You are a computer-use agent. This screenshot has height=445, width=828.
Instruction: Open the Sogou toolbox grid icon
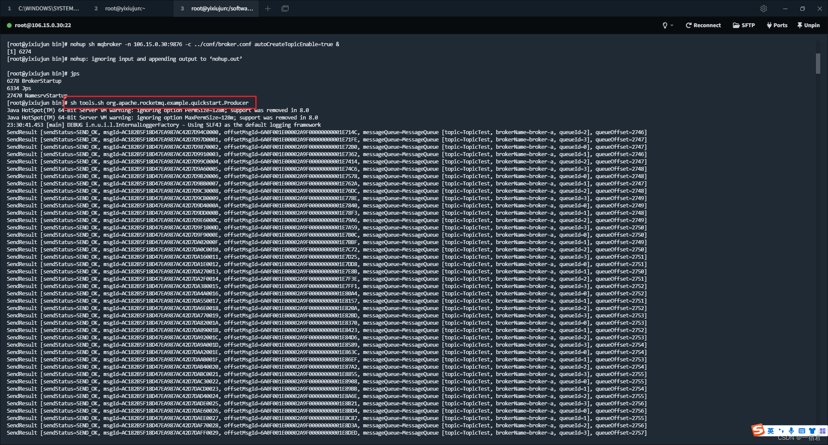(x=822, y=431)
